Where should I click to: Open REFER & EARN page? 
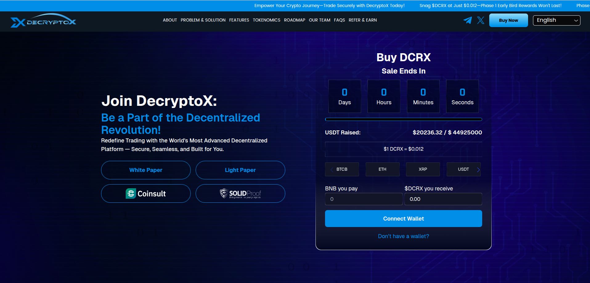click(363, 20)
